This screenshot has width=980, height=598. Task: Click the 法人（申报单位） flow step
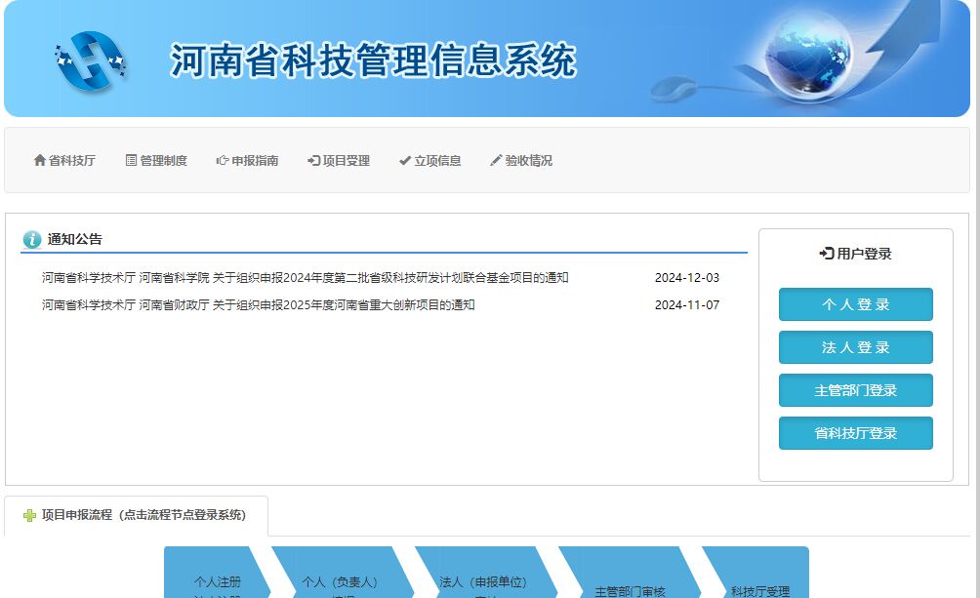(x=486, y=573)
